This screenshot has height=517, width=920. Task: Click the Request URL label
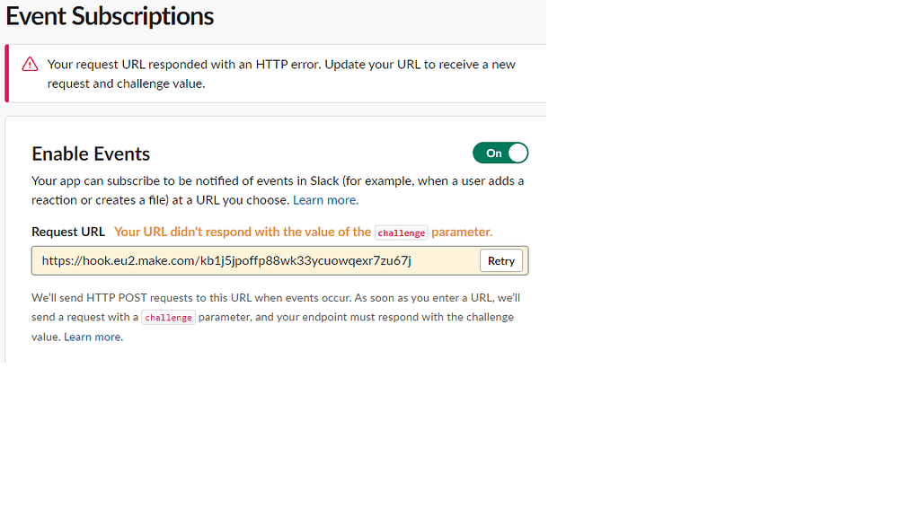tap(67, 232)
